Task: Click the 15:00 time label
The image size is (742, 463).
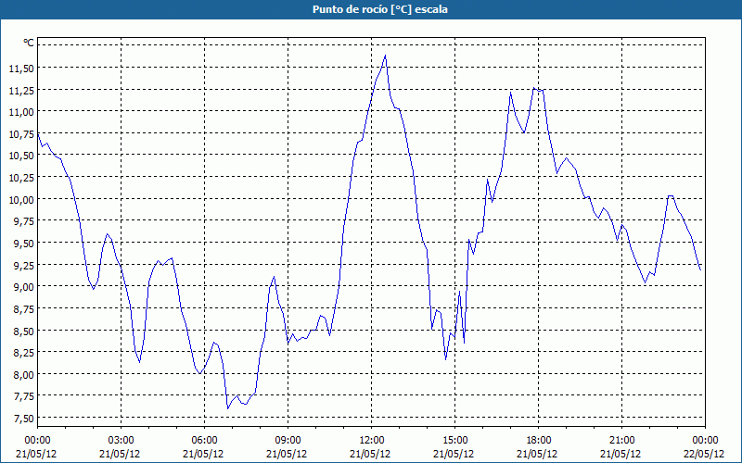Action: (454, 440)
